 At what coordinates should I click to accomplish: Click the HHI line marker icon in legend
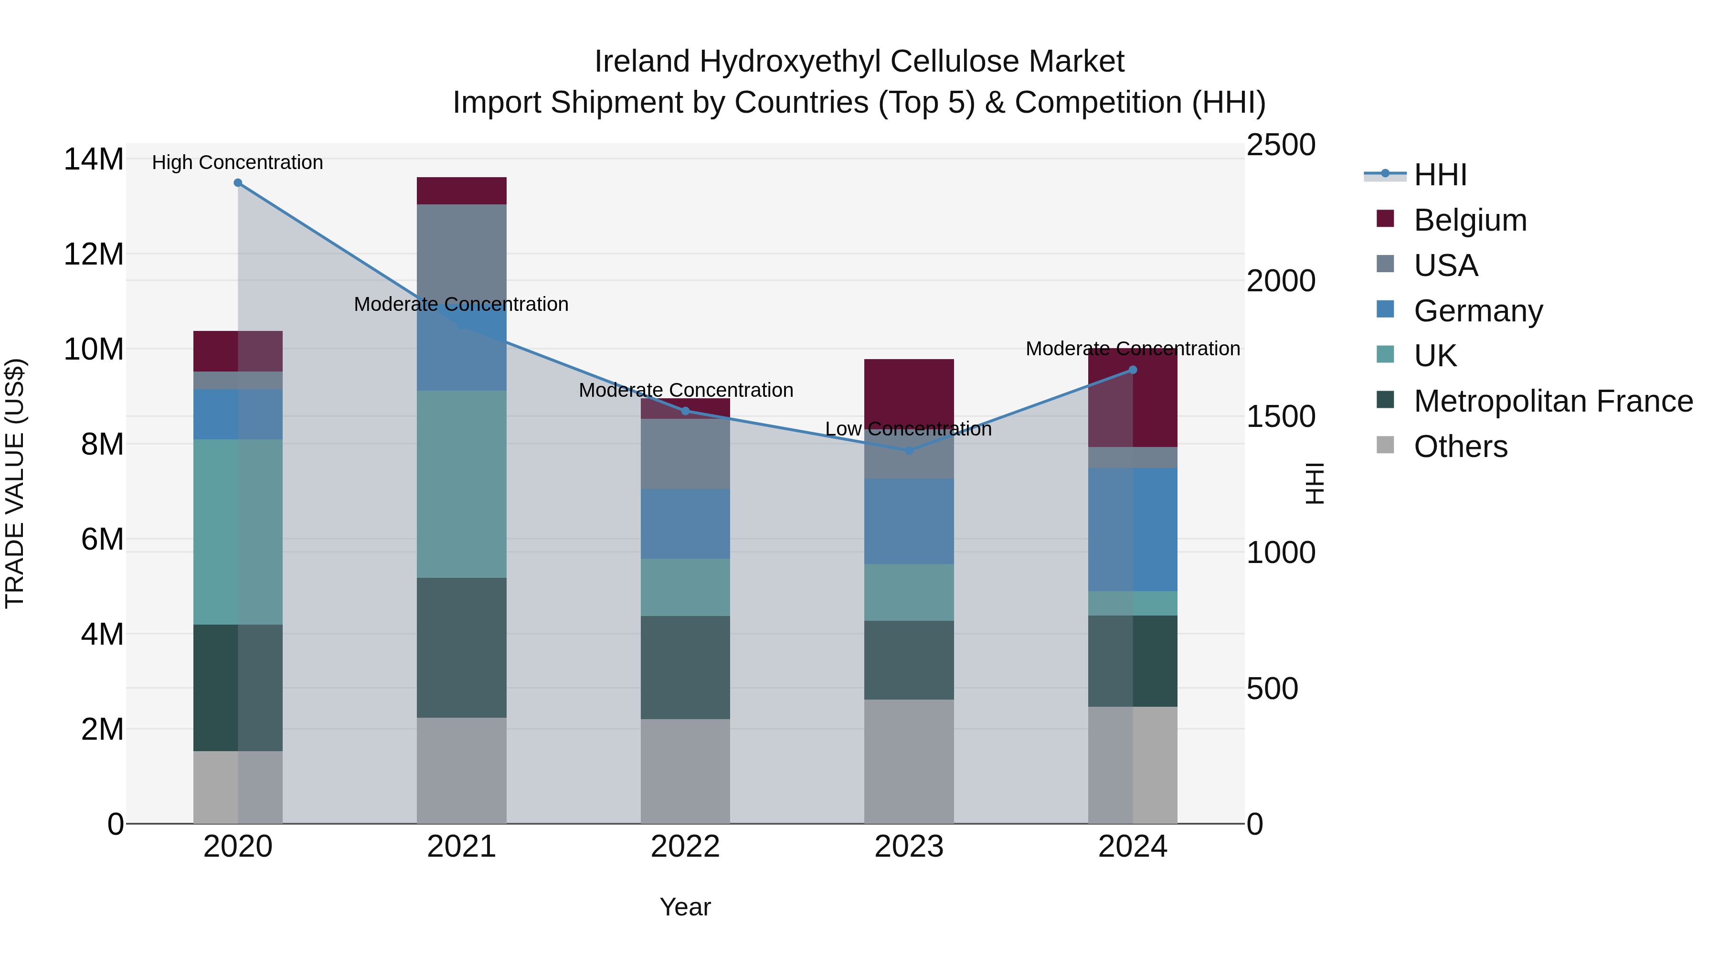(1385, 174)
